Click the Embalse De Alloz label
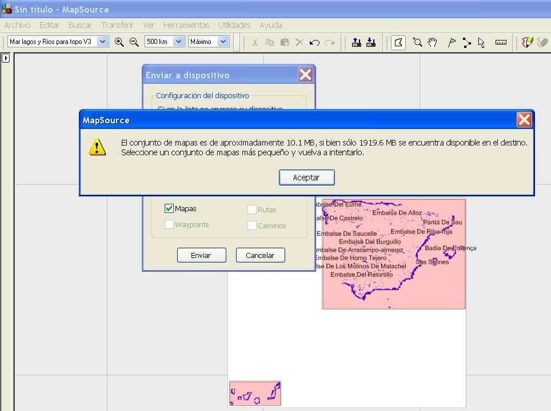Screen dimensions: 551x411 [x=397, y=213]
